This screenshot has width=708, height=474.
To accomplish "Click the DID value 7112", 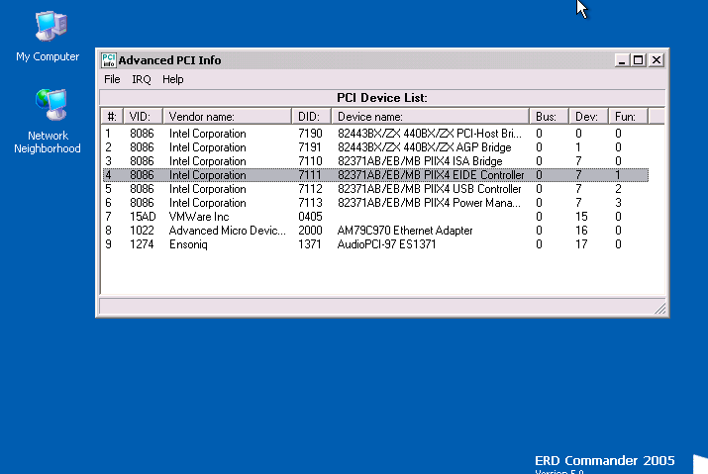I will click(310, 189).
